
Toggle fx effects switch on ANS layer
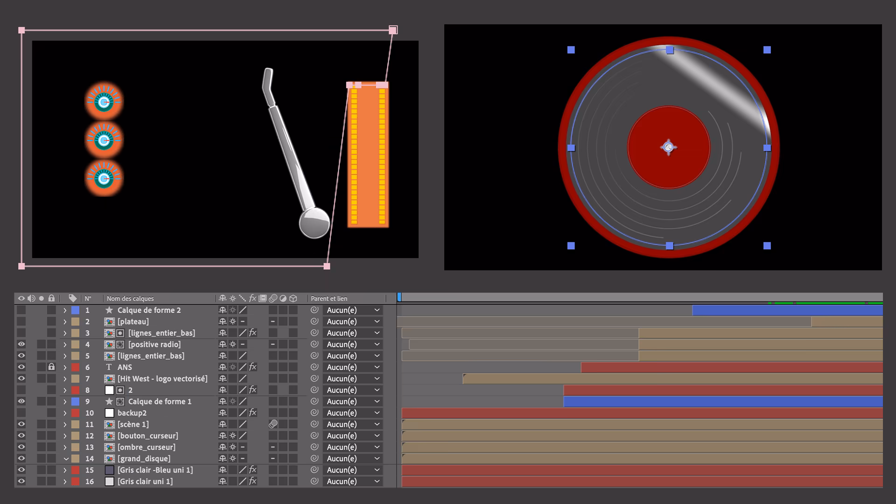pos(252,367)
